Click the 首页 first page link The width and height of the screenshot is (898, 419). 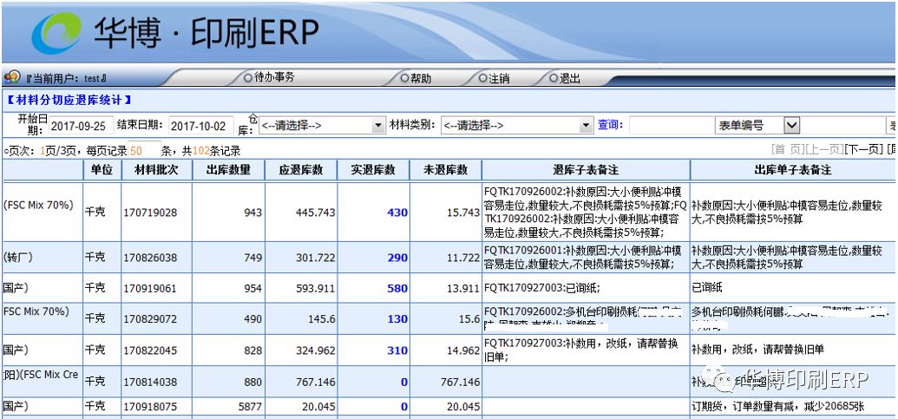point(788,149)
